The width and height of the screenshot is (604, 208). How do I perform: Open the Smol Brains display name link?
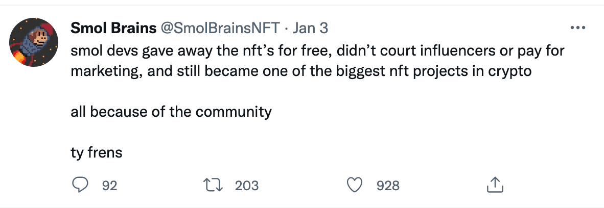(x=113, y=29)
